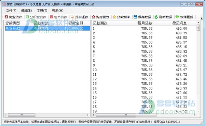Open the 贷款利率 star icon

click(114, 17)
